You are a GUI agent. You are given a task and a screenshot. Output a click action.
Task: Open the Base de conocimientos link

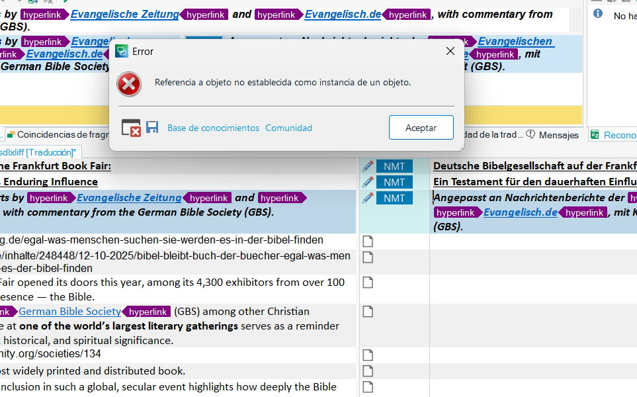[x=213, y=128]
